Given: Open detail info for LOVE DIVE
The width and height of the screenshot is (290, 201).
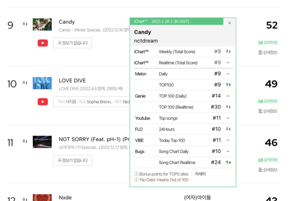Looking at the screenshot, I should click(268, 111).
